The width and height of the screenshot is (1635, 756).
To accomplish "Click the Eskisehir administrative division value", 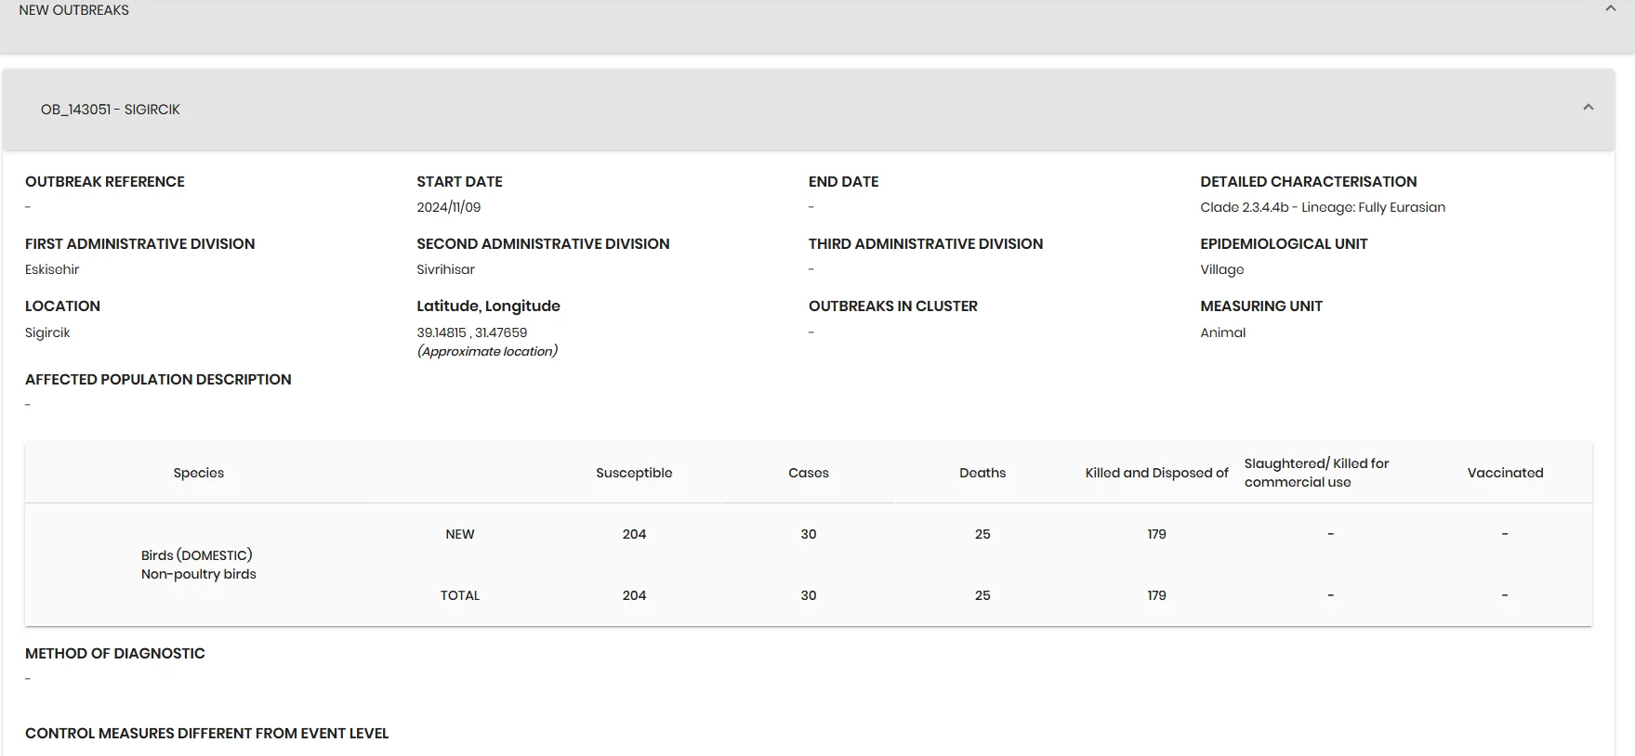I will click(52, 269).
